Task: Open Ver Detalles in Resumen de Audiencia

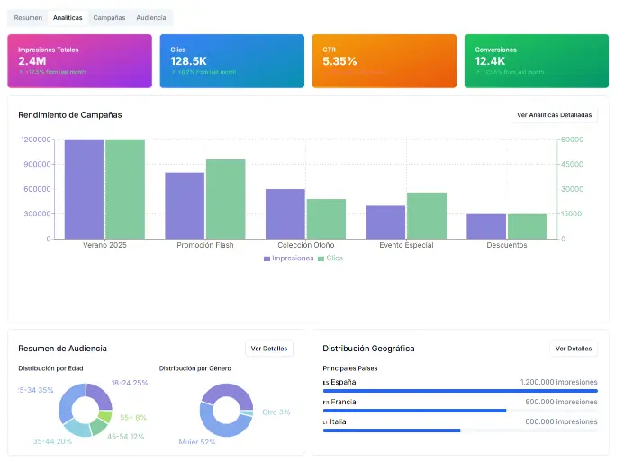Action: point(269,349)
